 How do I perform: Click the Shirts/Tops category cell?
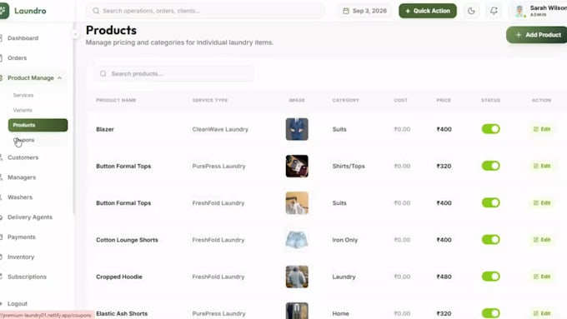pyautogui.click(x=349, y=166)
